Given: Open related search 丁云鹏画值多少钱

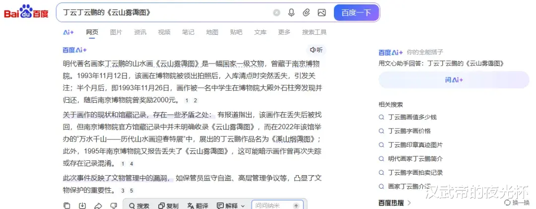Looking at the screenshot, I should tap(412, 117).
